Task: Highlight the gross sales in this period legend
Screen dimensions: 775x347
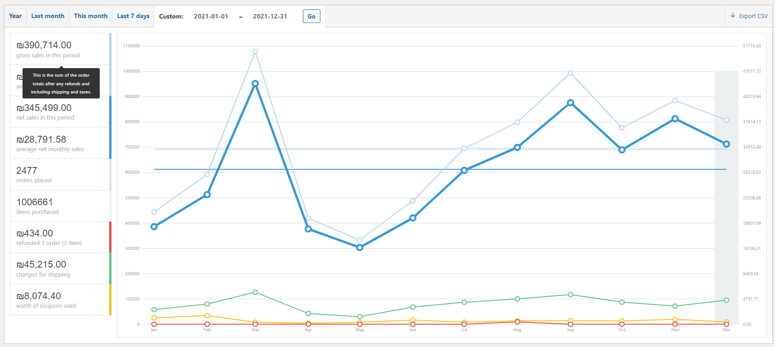Action: click(x=60, y=49)
